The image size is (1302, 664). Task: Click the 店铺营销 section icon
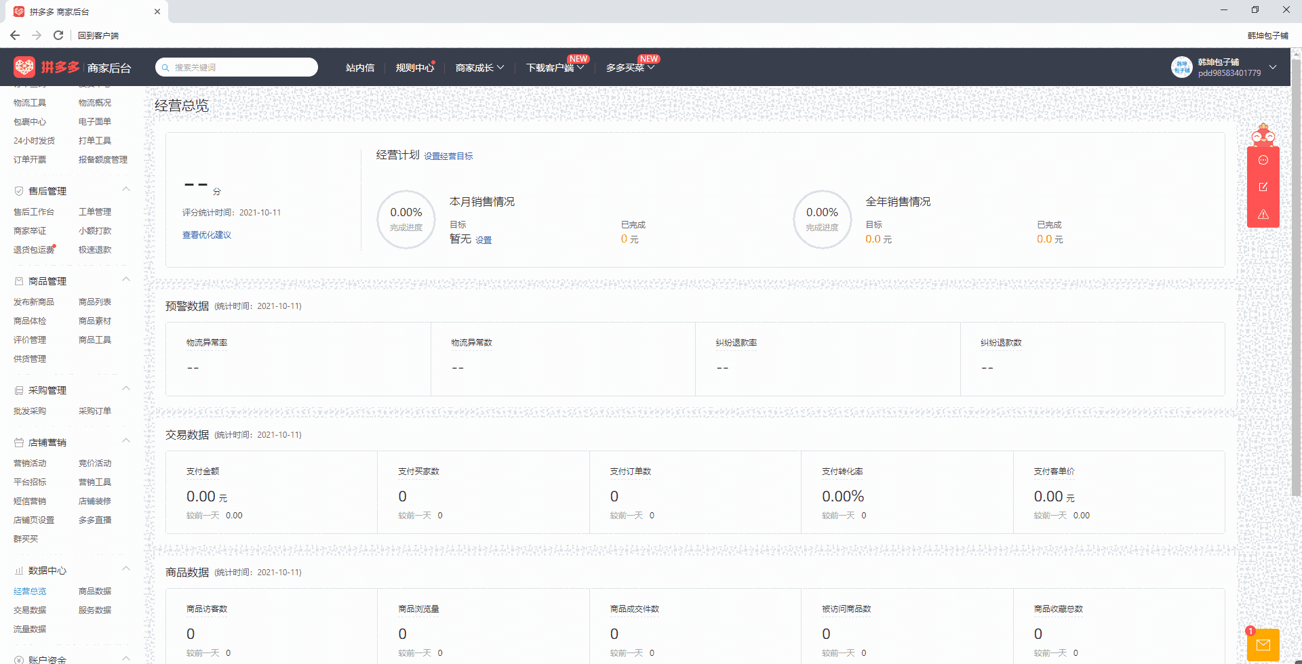click(18, 442)
